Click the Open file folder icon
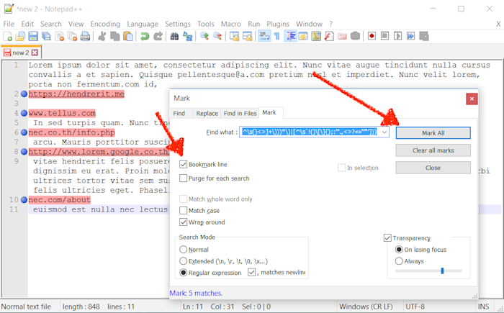The height and width of the screenshot is (313, 504). 20,36
